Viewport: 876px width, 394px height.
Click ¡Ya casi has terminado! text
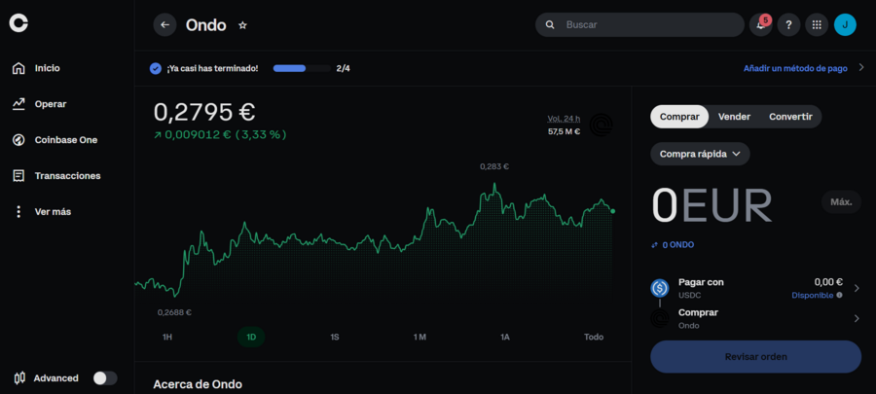tap(212, 68)
